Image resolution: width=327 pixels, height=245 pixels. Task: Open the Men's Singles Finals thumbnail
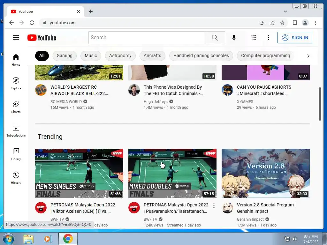(79, 173)
